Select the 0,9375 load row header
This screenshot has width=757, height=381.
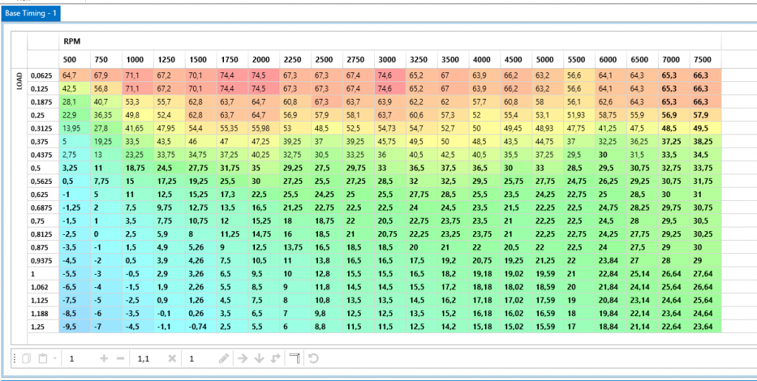[x=43, y=261]
